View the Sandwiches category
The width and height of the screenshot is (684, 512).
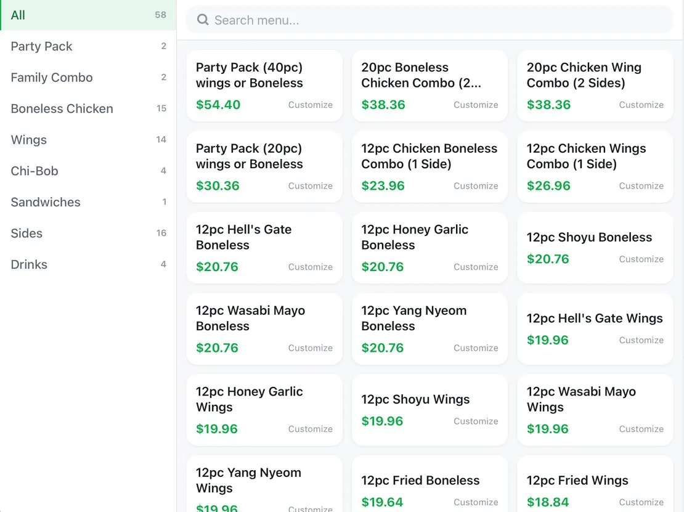(x=88, y=202)
